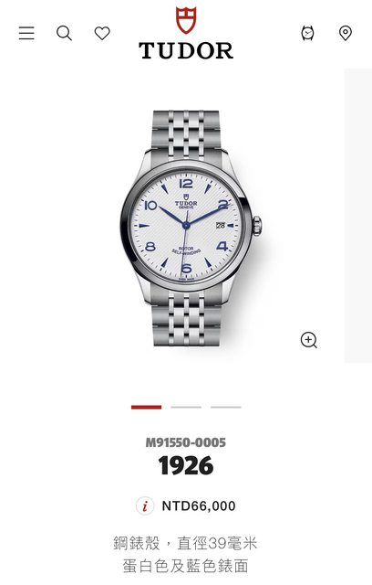Open the search magnifier icon
The image size is (372, 585).
click(64, 33)
